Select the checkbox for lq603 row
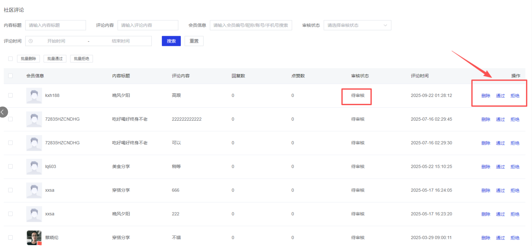 coord(10,167)
